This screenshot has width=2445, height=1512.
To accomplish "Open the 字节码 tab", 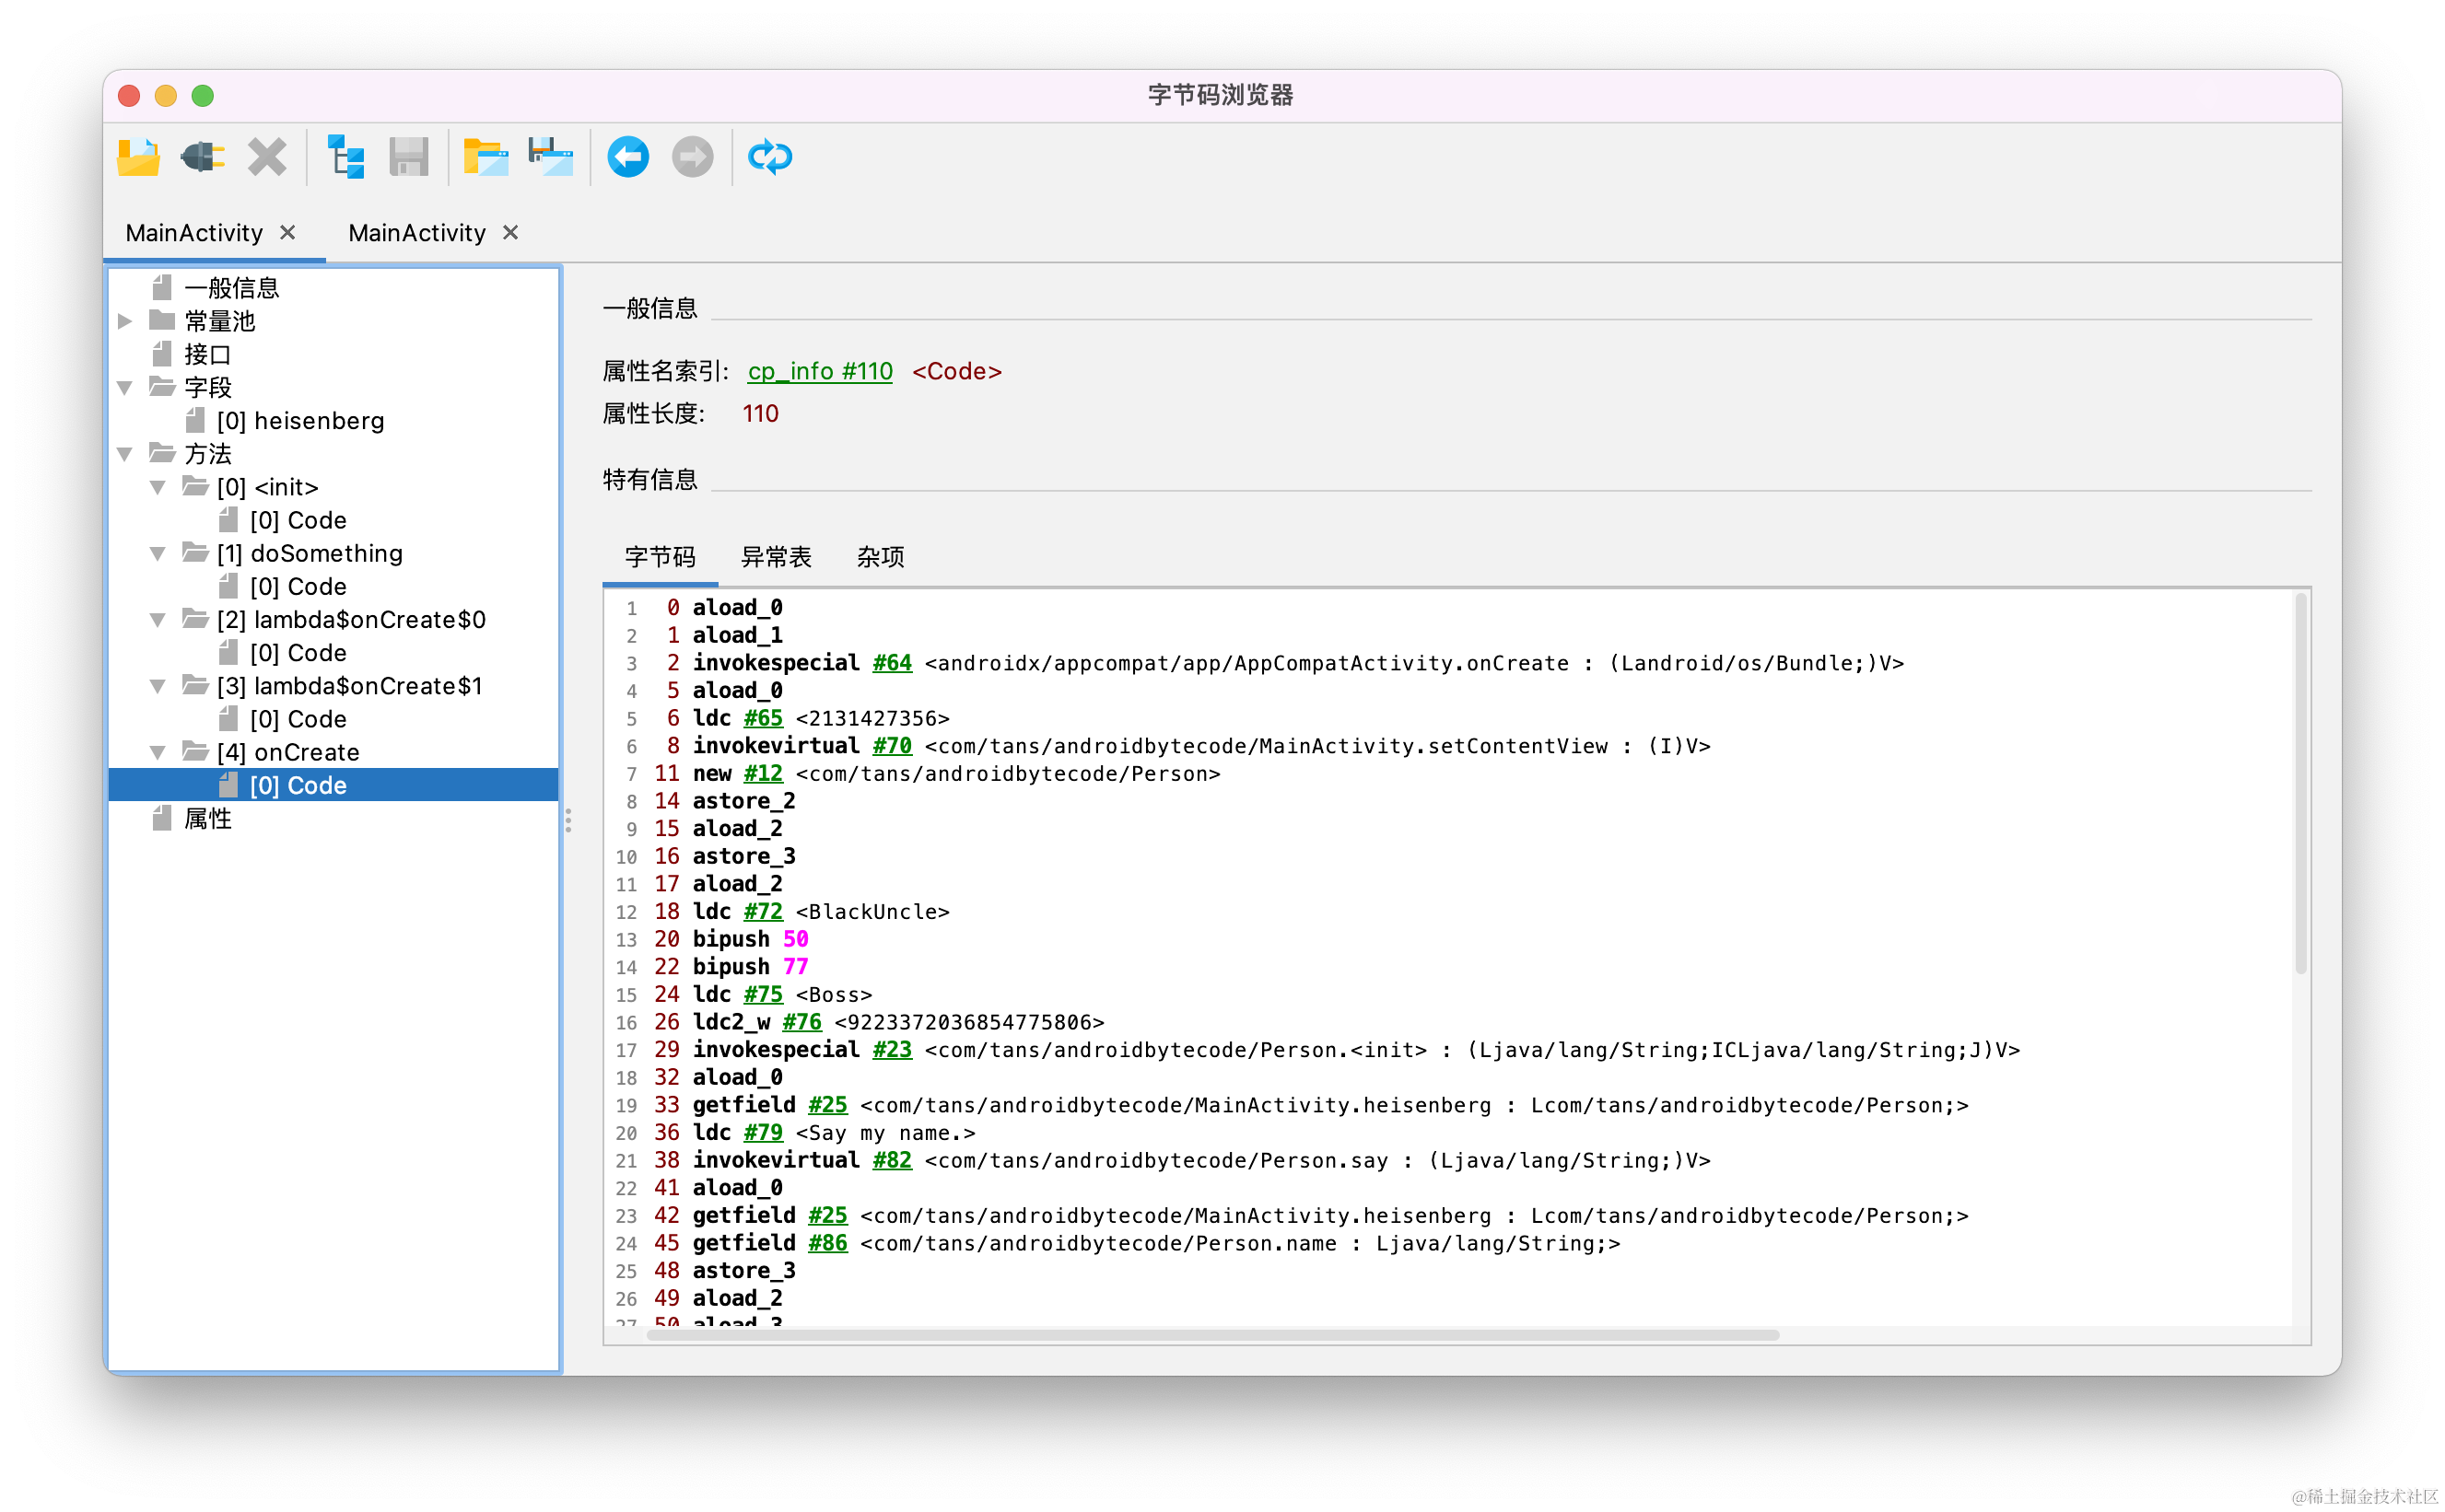I will (x=661, y=557).
